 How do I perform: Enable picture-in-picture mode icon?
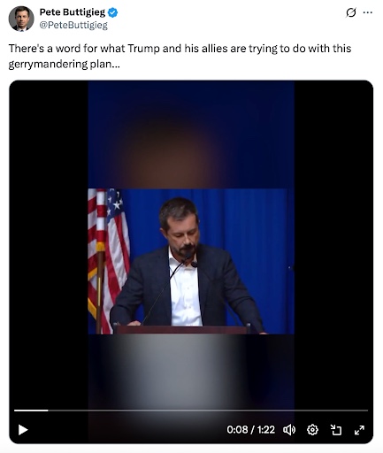coord(336,430)
